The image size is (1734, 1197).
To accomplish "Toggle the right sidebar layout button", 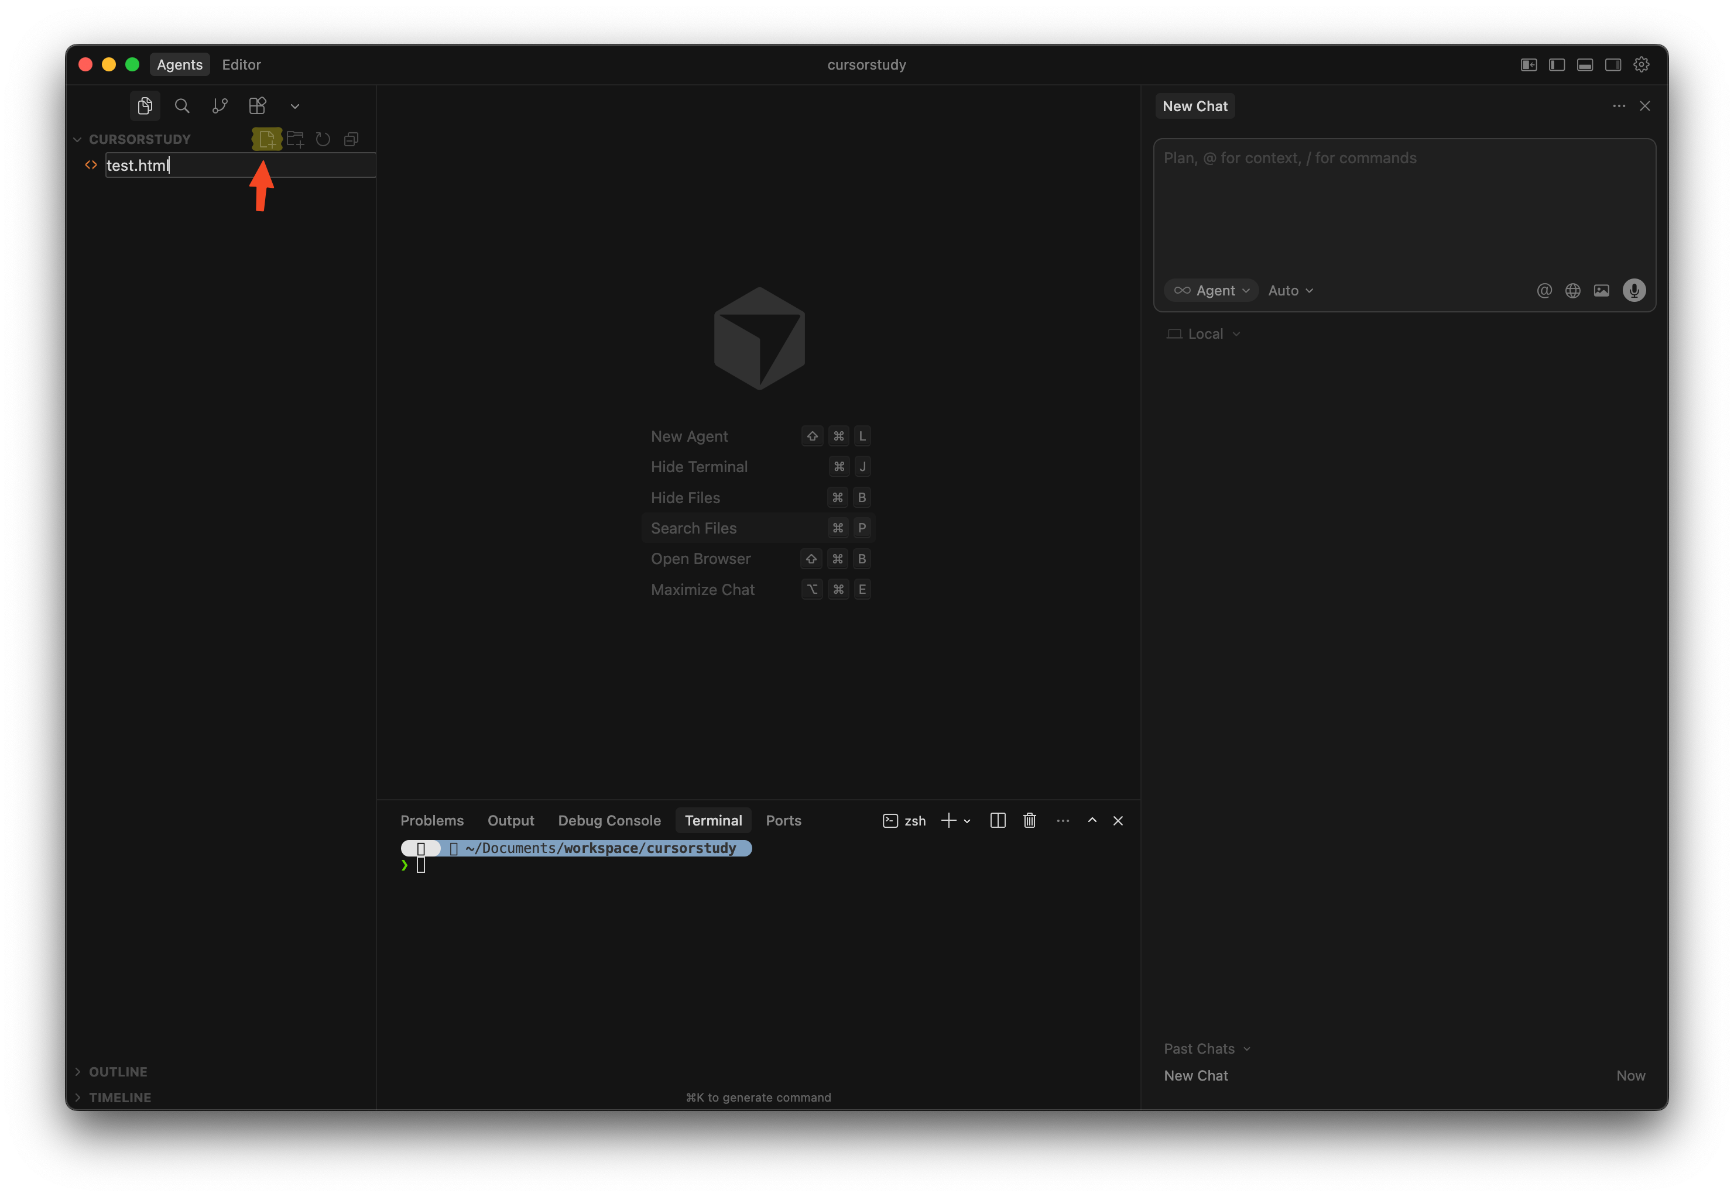I will [1612, 66].
